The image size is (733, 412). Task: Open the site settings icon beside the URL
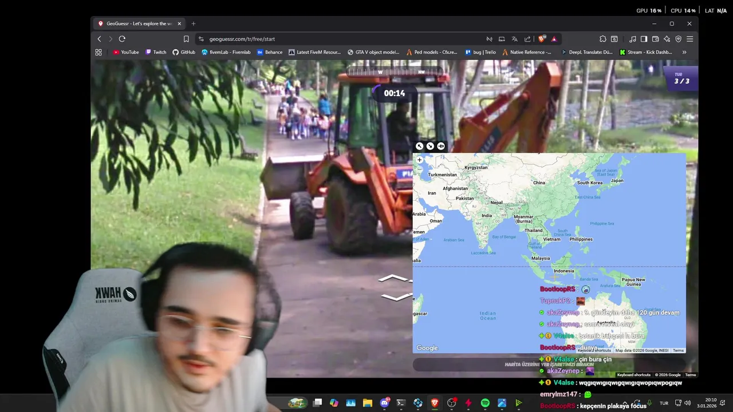pyautogui.click(x=201, y=39)
